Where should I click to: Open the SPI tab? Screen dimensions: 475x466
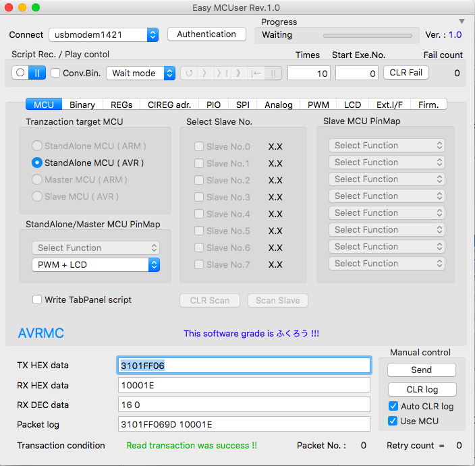pos(243,105)
